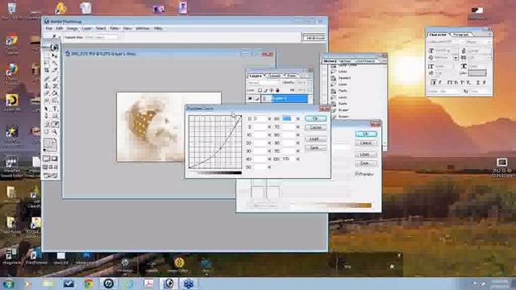The image size is (516, 290).
Task: Click Duotone Options overprint gradient bar
Action: coord(331,205)
